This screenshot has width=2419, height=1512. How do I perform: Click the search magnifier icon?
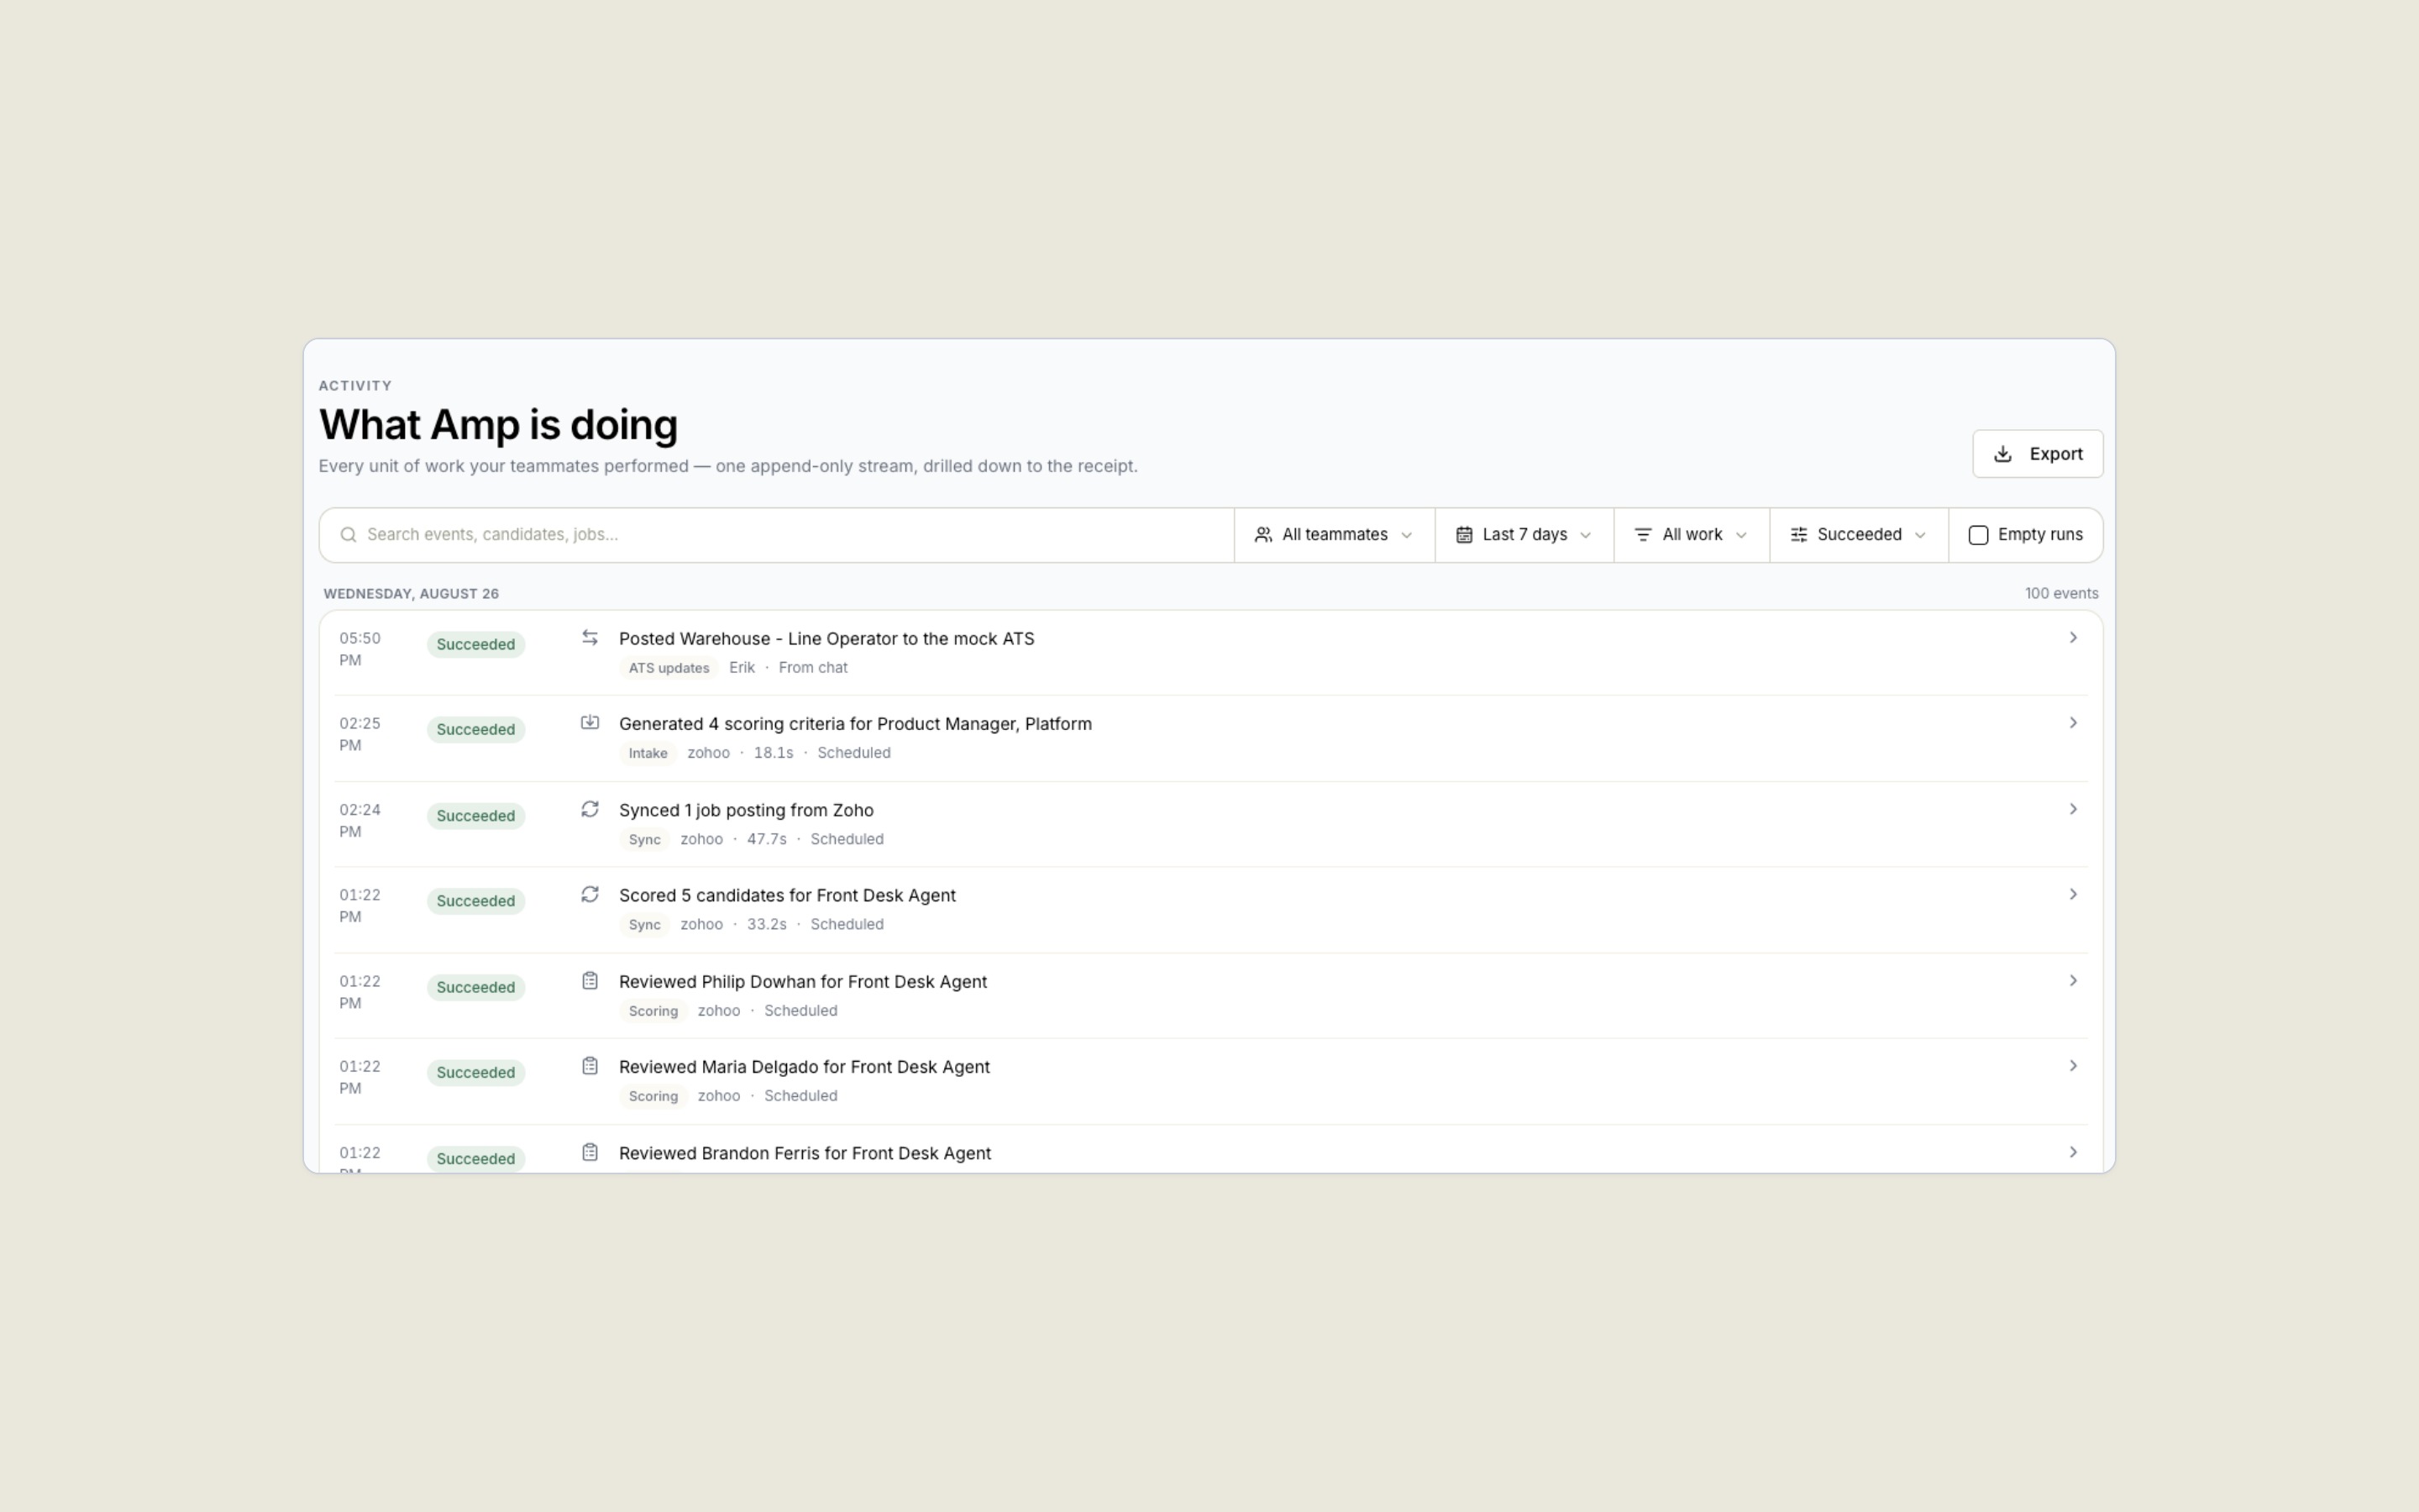[348, 535]
